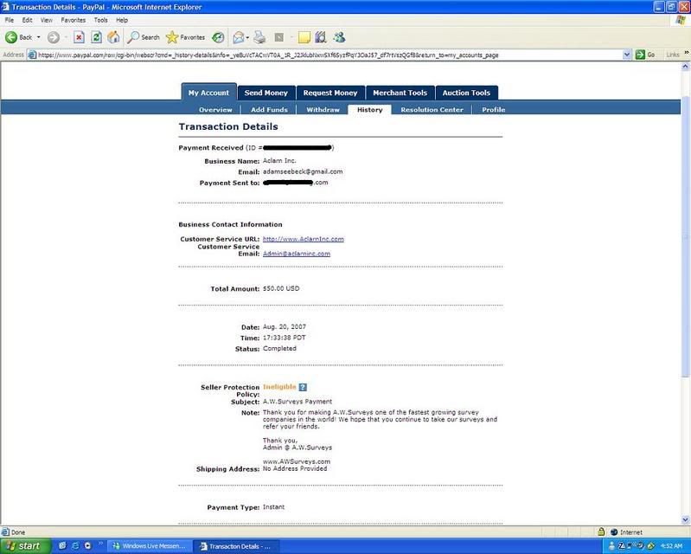This screenshot has height=554, width=691.
Task: Click the green Go button
Action: click(645, 55)
